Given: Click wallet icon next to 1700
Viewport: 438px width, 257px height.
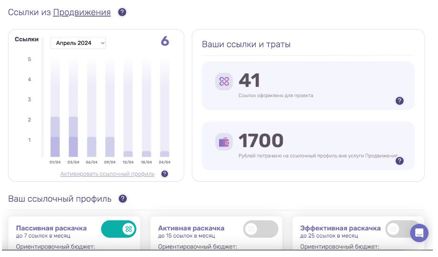Looking at the screenshot, I should pos(224,142).
